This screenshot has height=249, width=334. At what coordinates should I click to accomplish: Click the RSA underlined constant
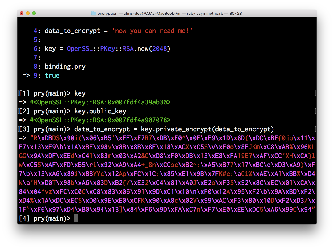(x=128, y=49)
